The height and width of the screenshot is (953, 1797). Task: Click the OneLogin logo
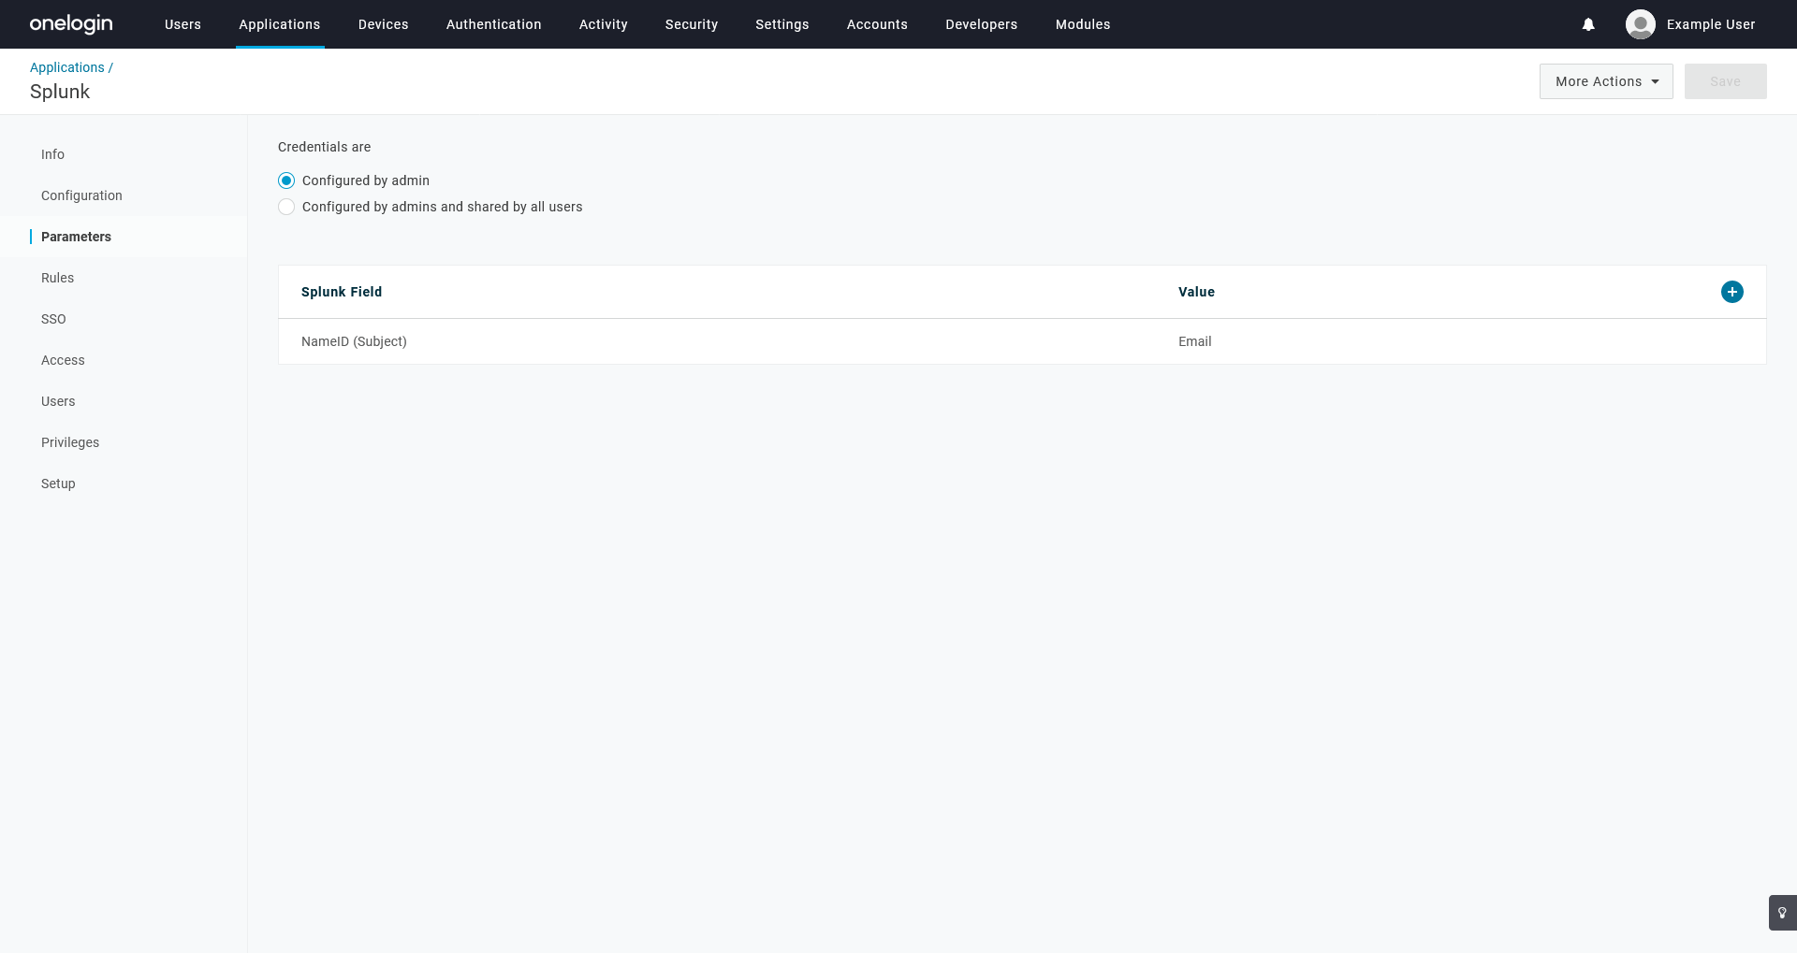[x=70, y=24]
